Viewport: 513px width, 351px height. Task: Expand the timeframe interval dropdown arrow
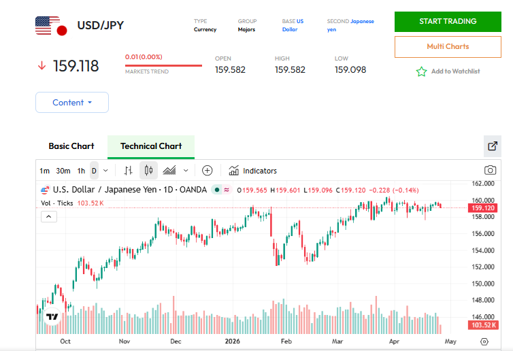point(105,170)
